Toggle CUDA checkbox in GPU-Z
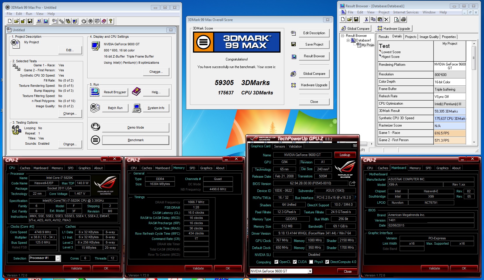This screenshot has height=280, width=484. 295,262
